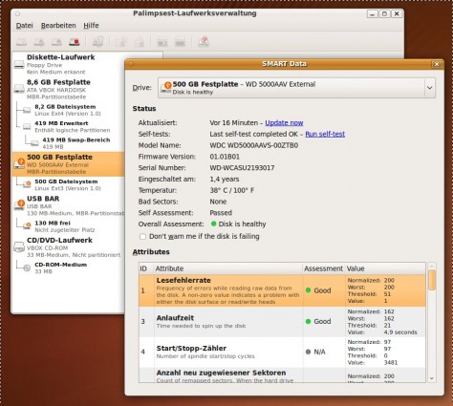Click the green dot beside Disk is healthy

(x=214, y=224)
